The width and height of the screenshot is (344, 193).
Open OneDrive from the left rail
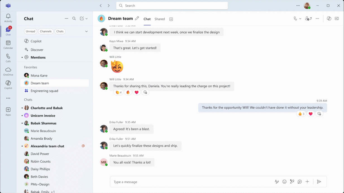8,72
